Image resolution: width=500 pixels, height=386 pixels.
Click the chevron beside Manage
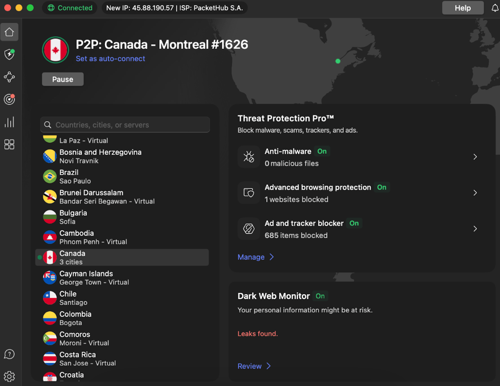(271, 257)
